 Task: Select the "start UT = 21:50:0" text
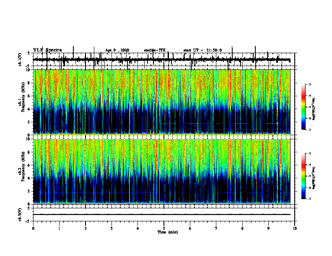coord(202,50)
